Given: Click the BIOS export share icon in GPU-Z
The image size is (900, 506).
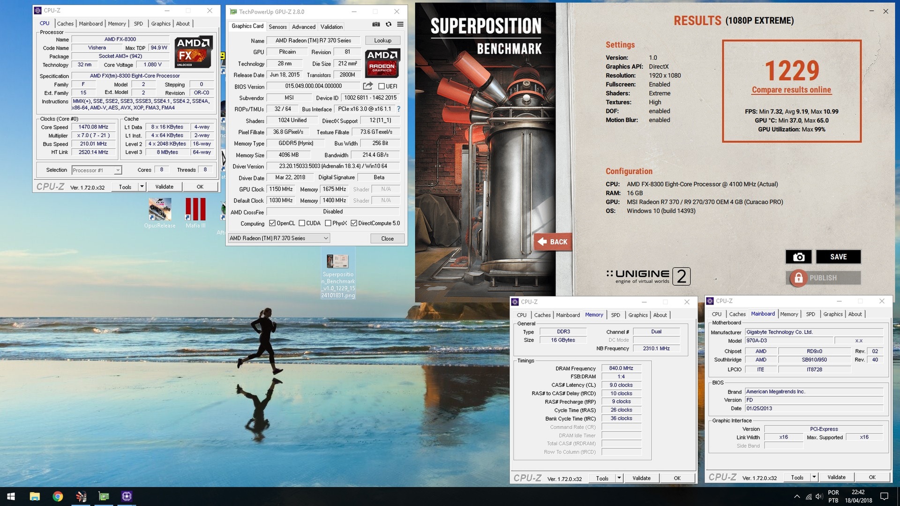Looking at the screenshot, I should click(x=368, y=86).
